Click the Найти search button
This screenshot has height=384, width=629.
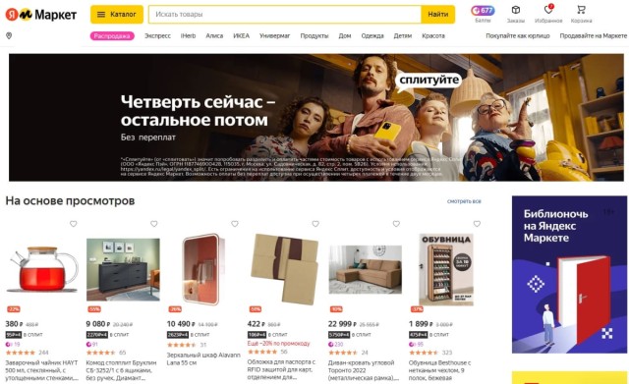437,15
